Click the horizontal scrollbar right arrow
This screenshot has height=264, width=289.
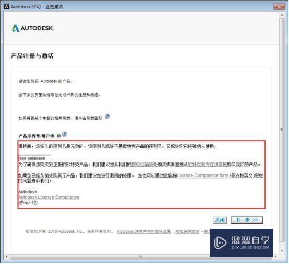276,256
